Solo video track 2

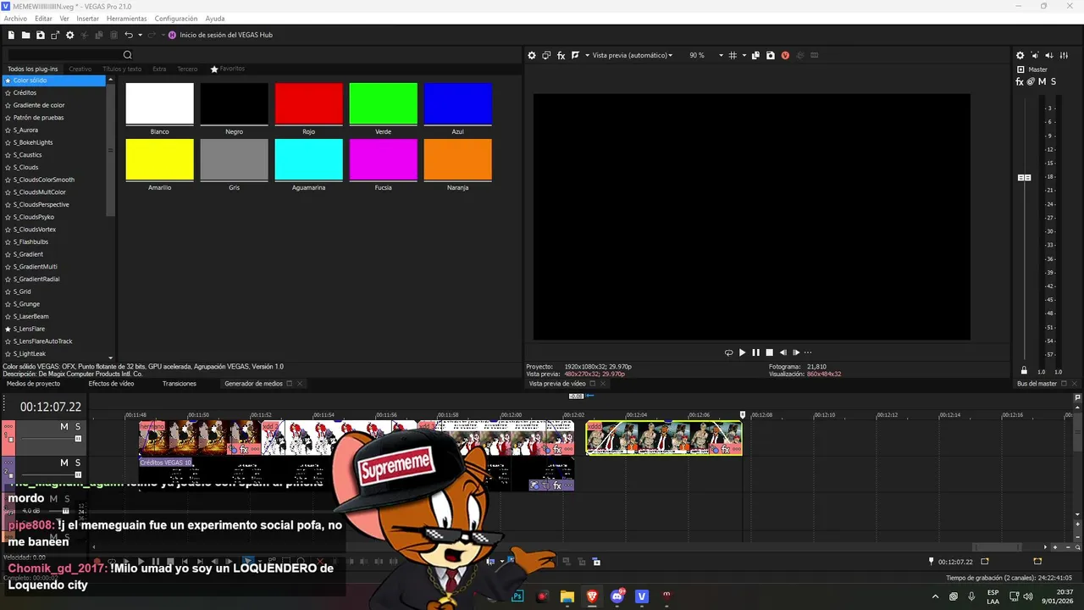[x=78, y=463]
